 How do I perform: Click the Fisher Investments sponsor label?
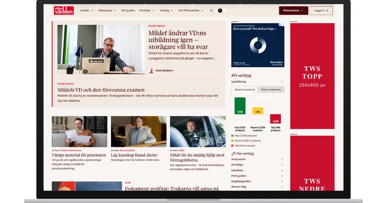point(71,150)
